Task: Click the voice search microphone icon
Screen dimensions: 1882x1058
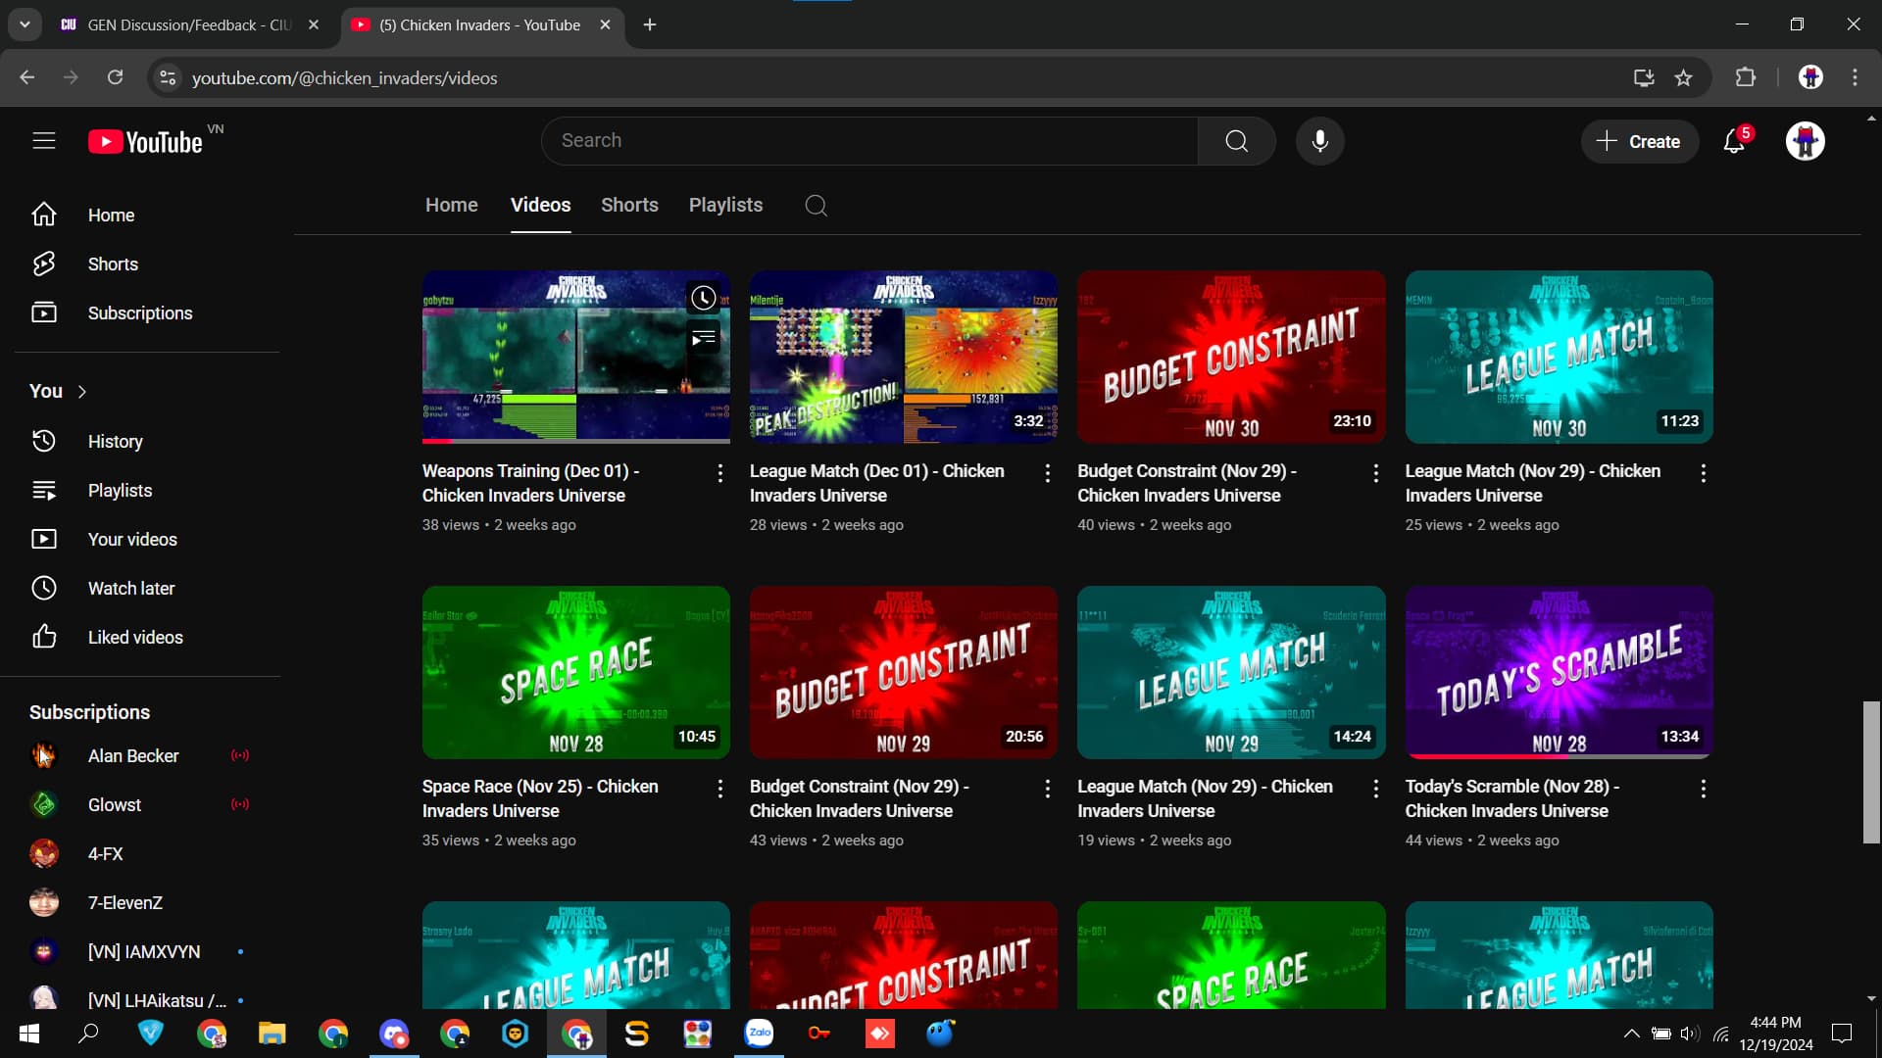Action: coord(1319,141)
